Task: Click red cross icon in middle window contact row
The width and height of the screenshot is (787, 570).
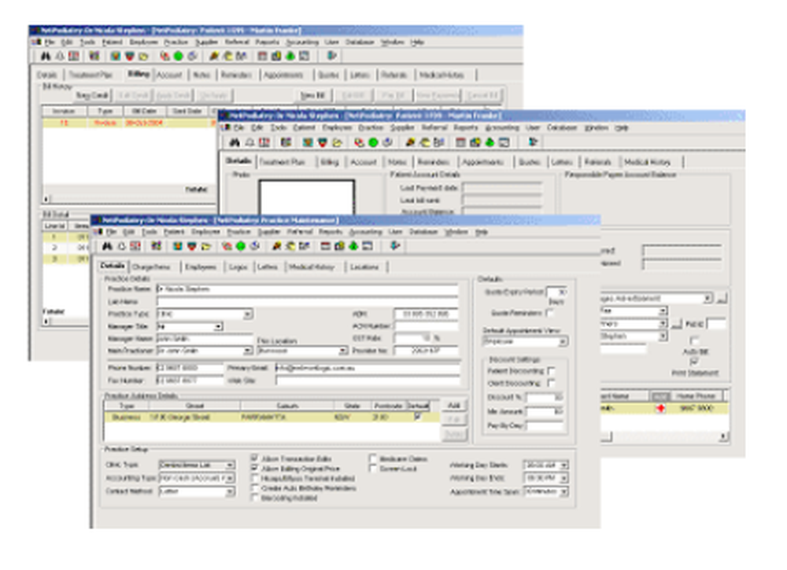Action: pyautogui.click(x=660, y=409)
